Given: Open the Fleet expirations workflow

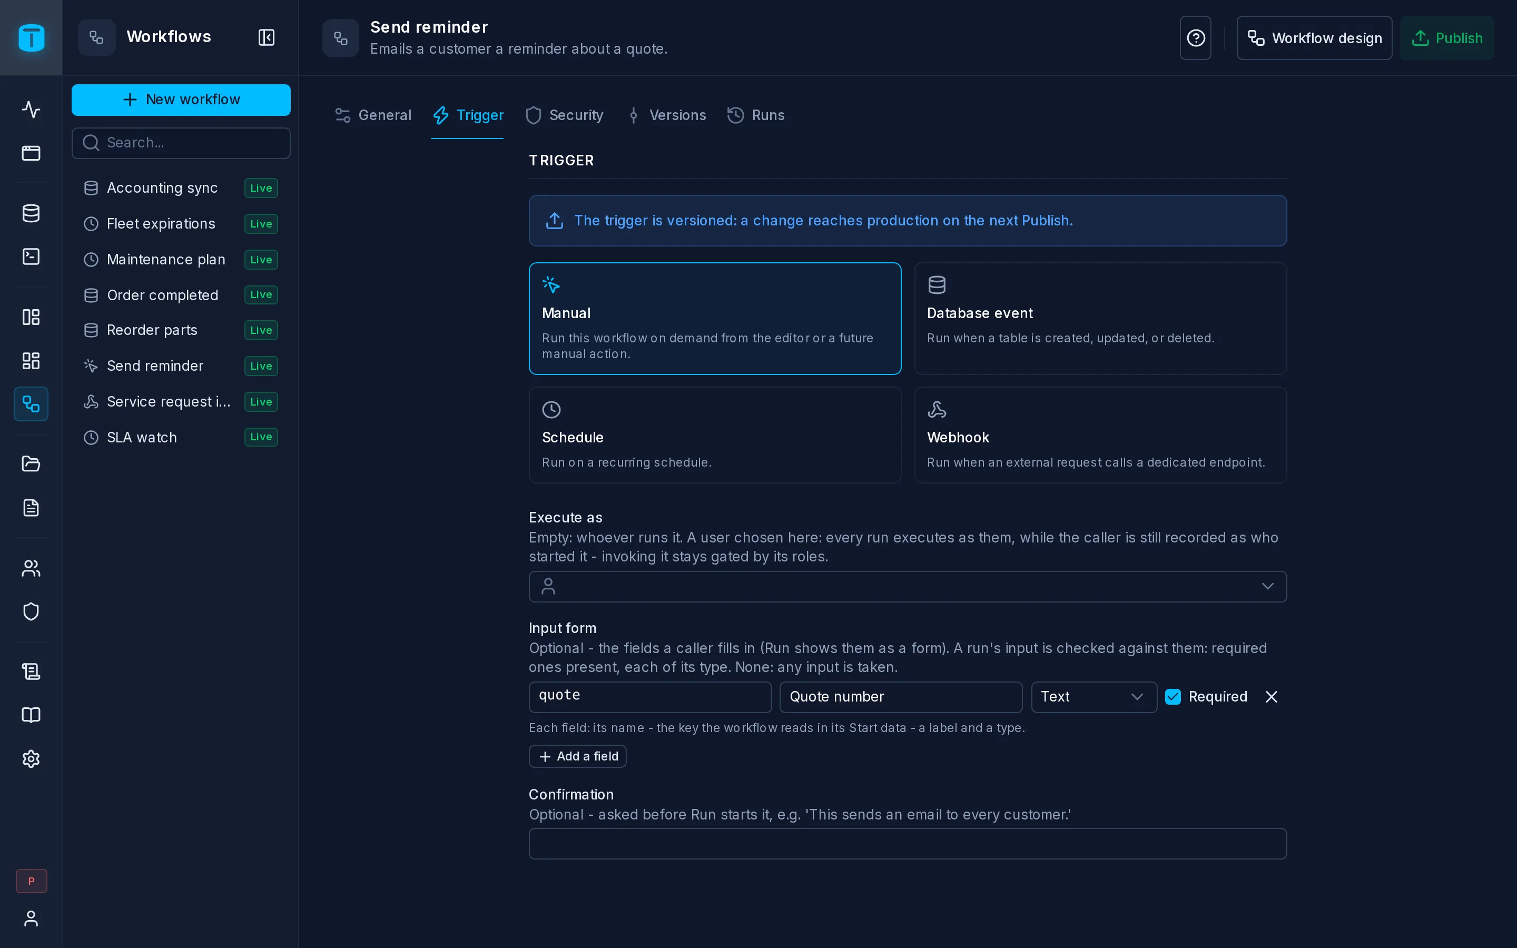Looking at the screenshot, I should pos(181,224).
